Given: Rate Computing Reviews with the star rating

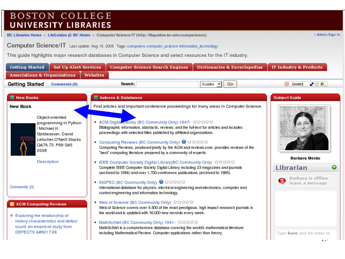Looking at the screenshot, I should point(198,142).
